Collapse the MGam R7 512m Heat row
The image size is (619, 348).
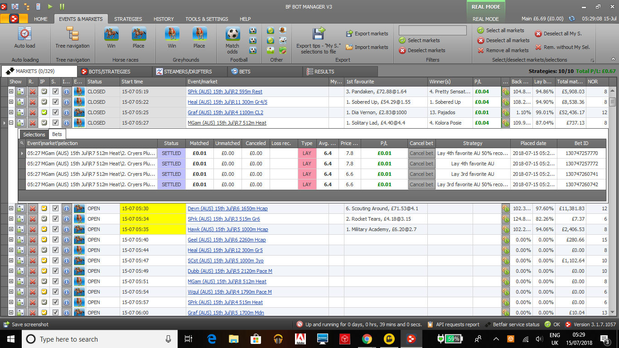(x=11, y=123)
